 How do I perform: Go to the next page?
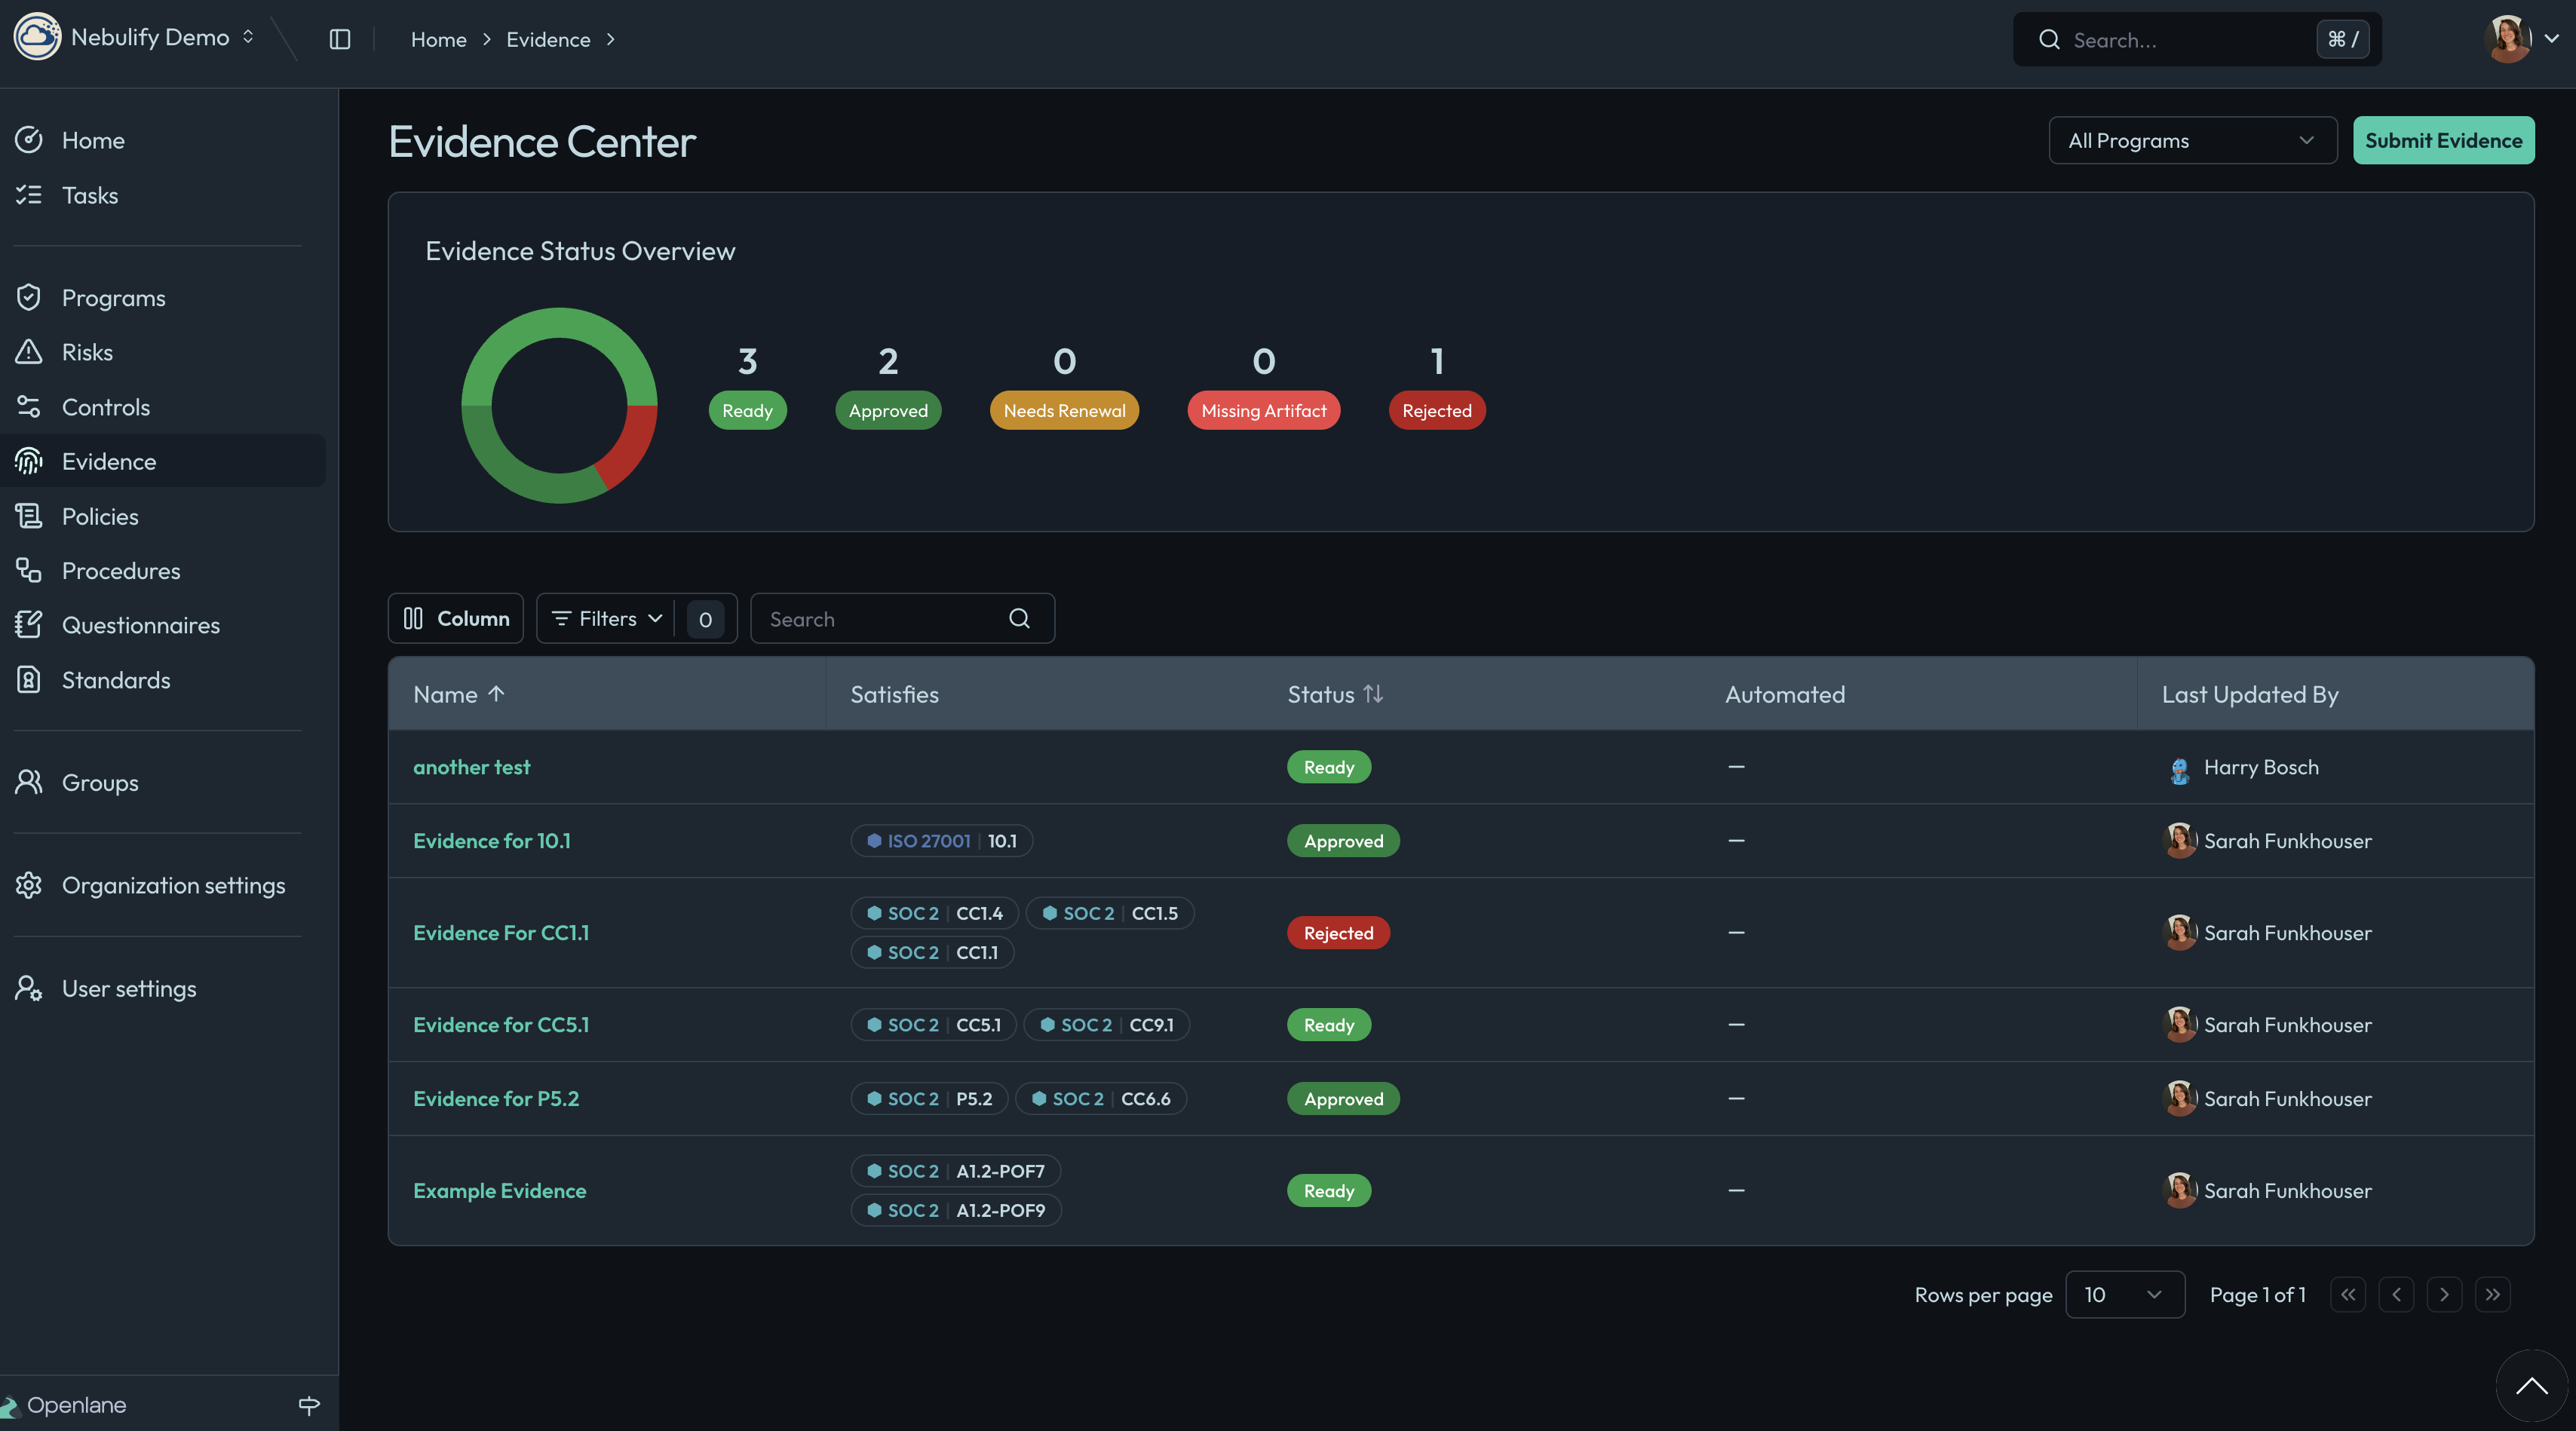click(2444, 1295)
